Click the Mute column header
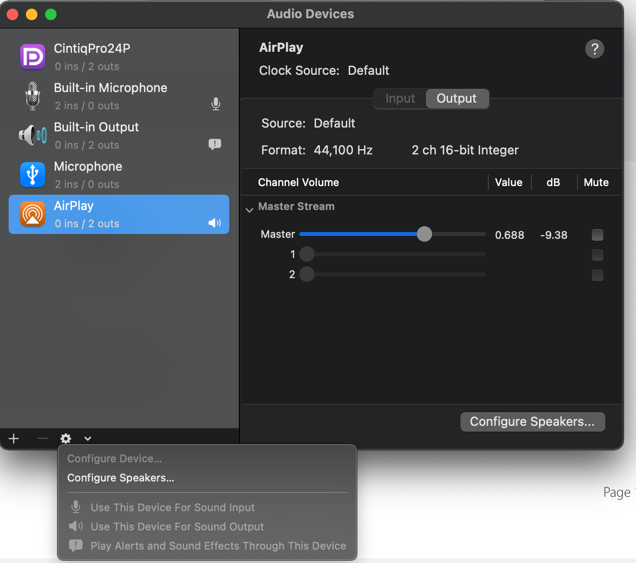This screenshot has width=636, height=563. [x=596, y=182]
